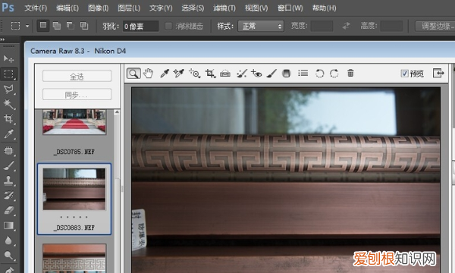Screen dimensions: 455x273
Task: Click the 全选 select all button
Action: click(x=77, y=77)
